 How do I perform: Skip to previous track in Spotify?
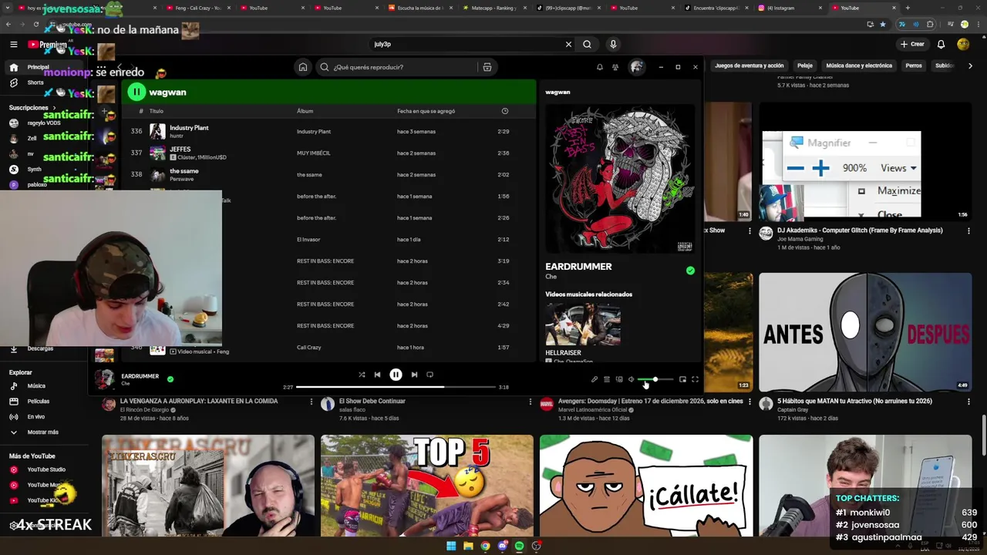click(x=377, y=375)
